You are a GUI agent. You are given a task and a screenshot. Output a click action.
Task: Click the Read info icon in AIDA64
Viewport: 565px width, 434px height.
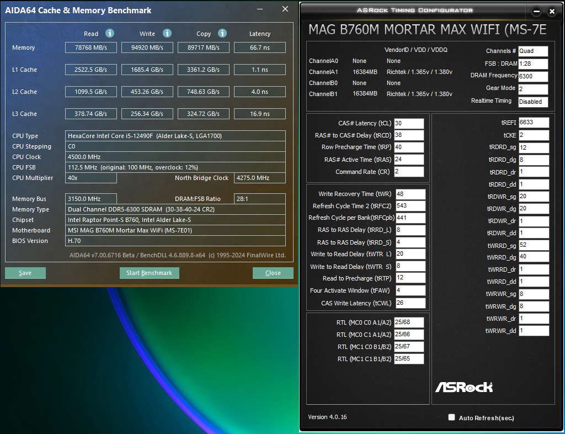coord(110,34)
